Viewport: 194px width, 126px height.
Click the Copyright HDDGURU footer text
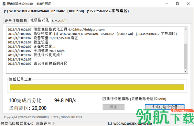click(x=43, y=117)
